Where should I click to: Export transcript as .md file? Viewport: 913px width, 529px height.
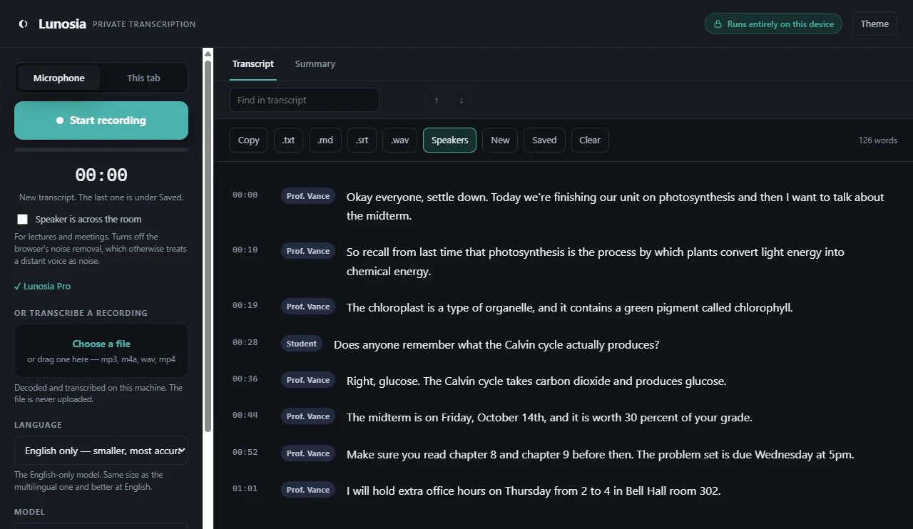tap(325, 140)
